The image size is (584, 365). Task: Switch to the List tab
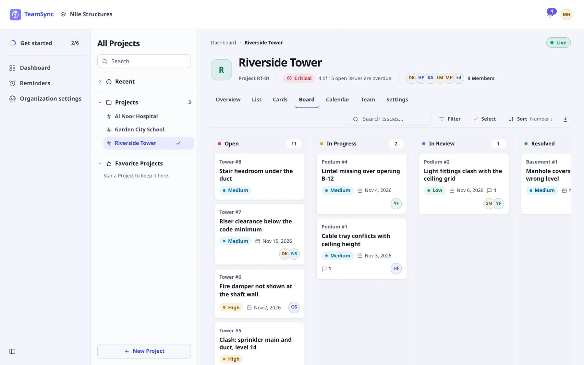point(257,100)
